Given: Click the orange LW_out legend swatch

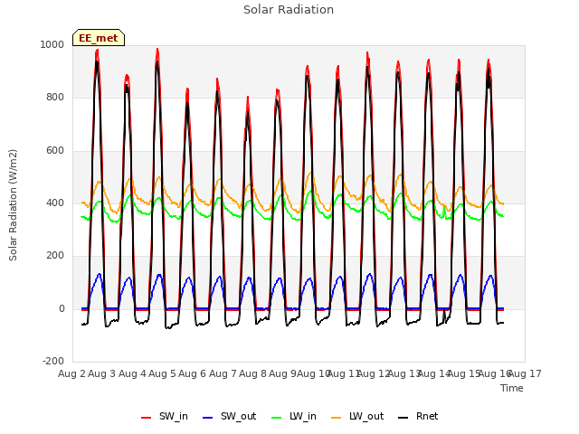Looking at the screenshot, I should click(x=337, y=418).
